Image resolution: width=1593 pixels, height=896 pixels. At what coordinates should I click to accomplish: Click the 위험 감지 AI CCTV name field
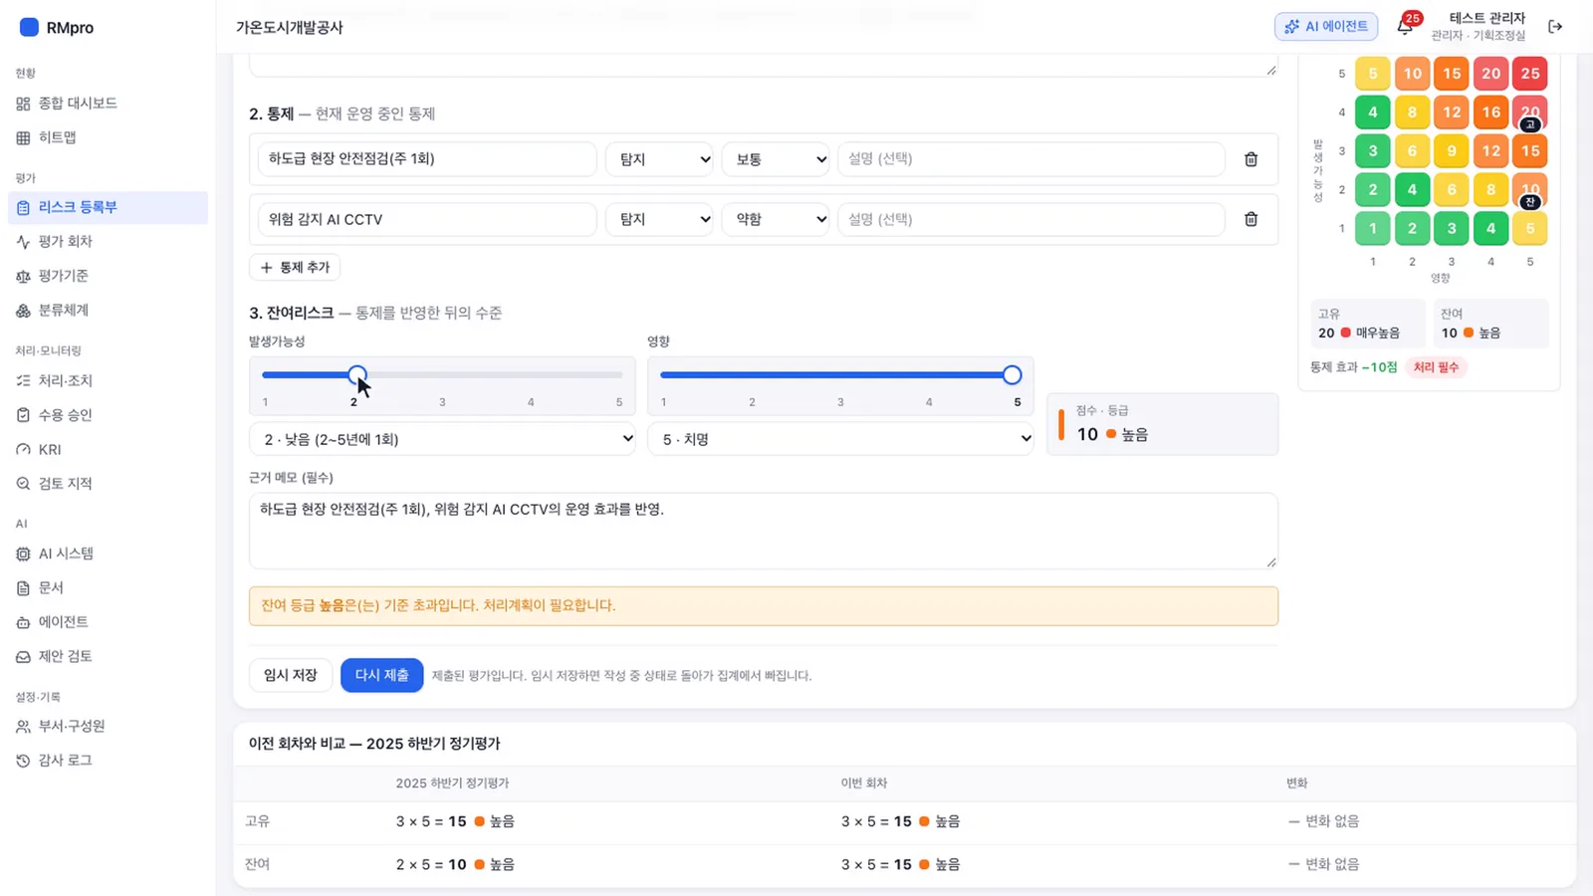[427, 219]
